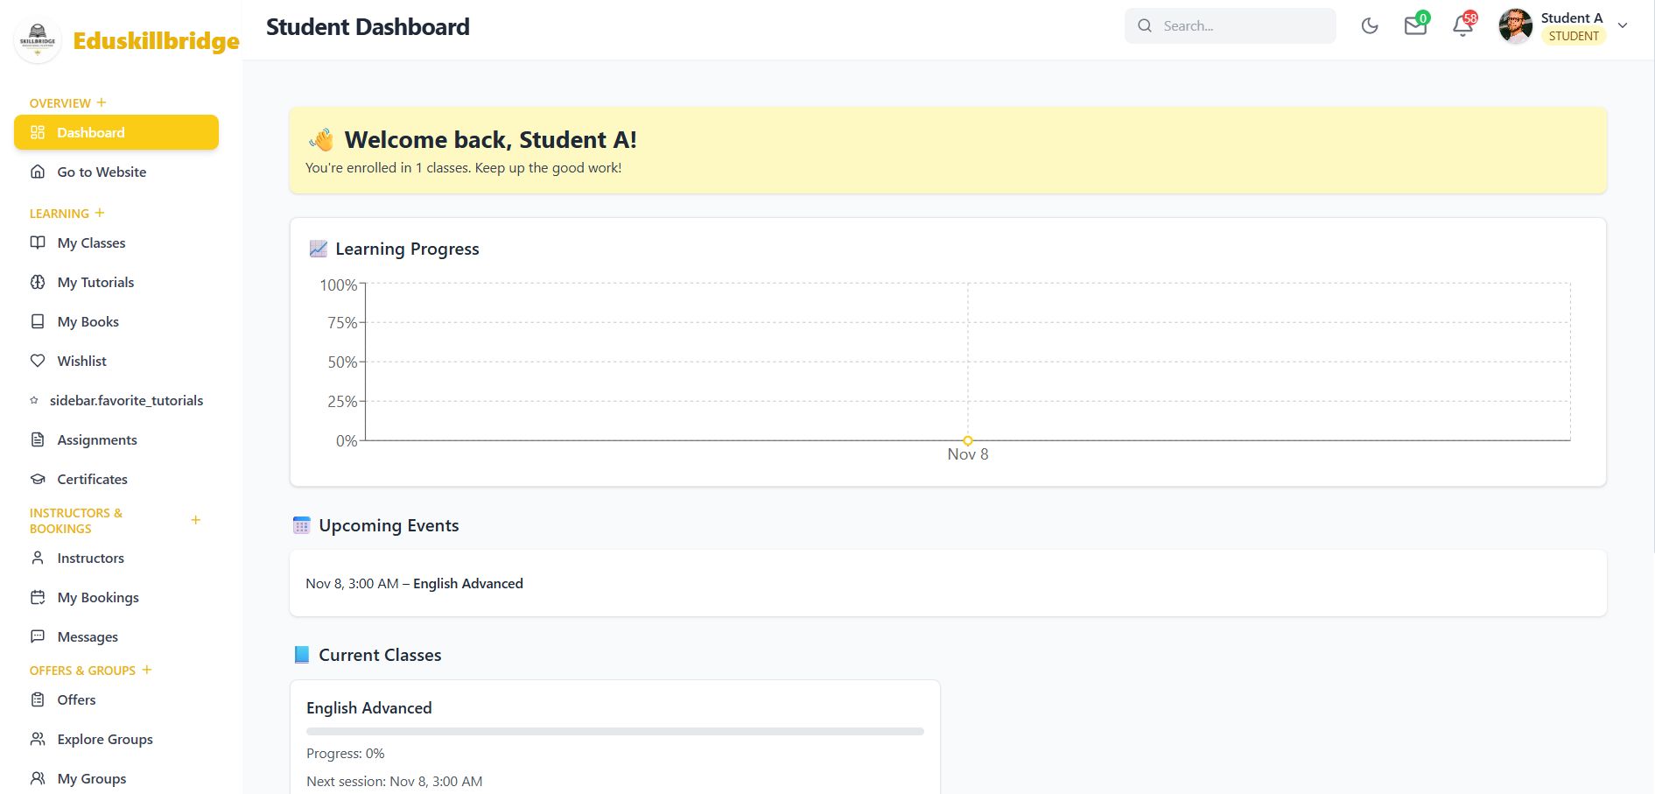Click the My Tutorials sidebar icon
The height and width of the screenshot is (794, 1655).
pos(38,282)
